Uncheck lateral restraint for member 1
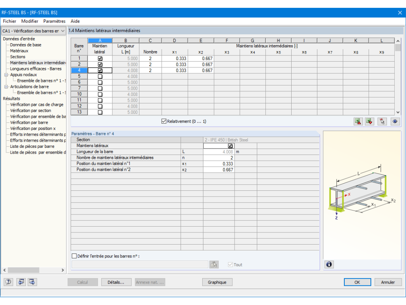This screenshot has height=305, width=406. tap(100, 59)
